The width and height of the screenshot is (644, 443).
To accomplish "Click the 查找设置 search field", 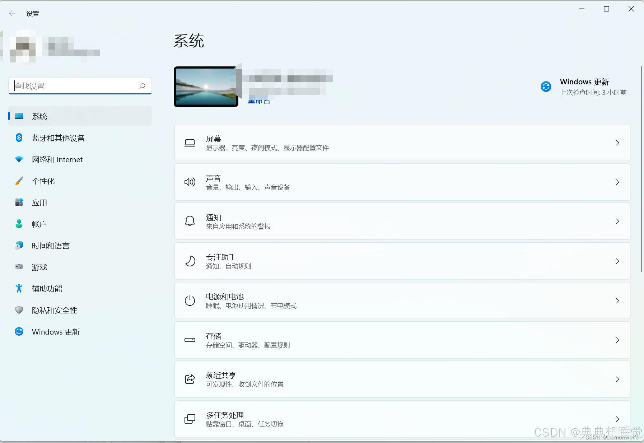I will point(80,86).
